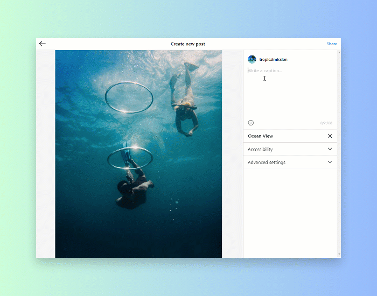Viewport: 377px width, 296px height.
Task: Expand the Advanced settings section
Action: (290, 163)
